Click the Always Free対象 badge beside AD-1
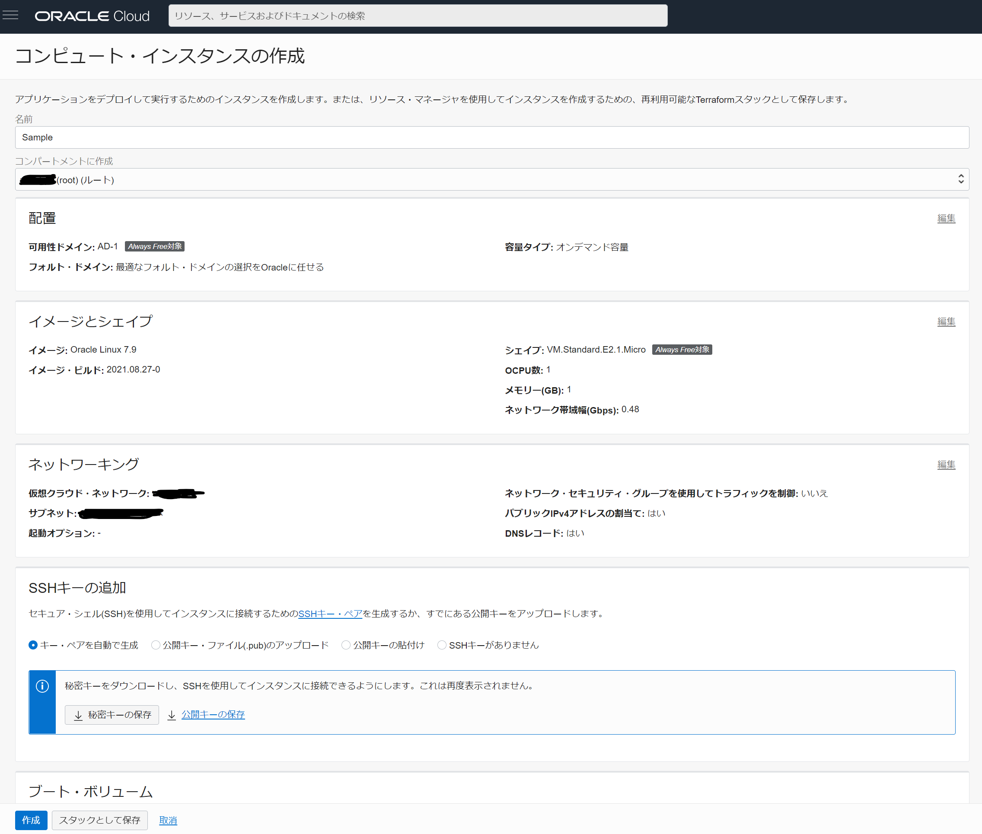The height and width of the screenshot is (834, 982). tap(155, 246)
